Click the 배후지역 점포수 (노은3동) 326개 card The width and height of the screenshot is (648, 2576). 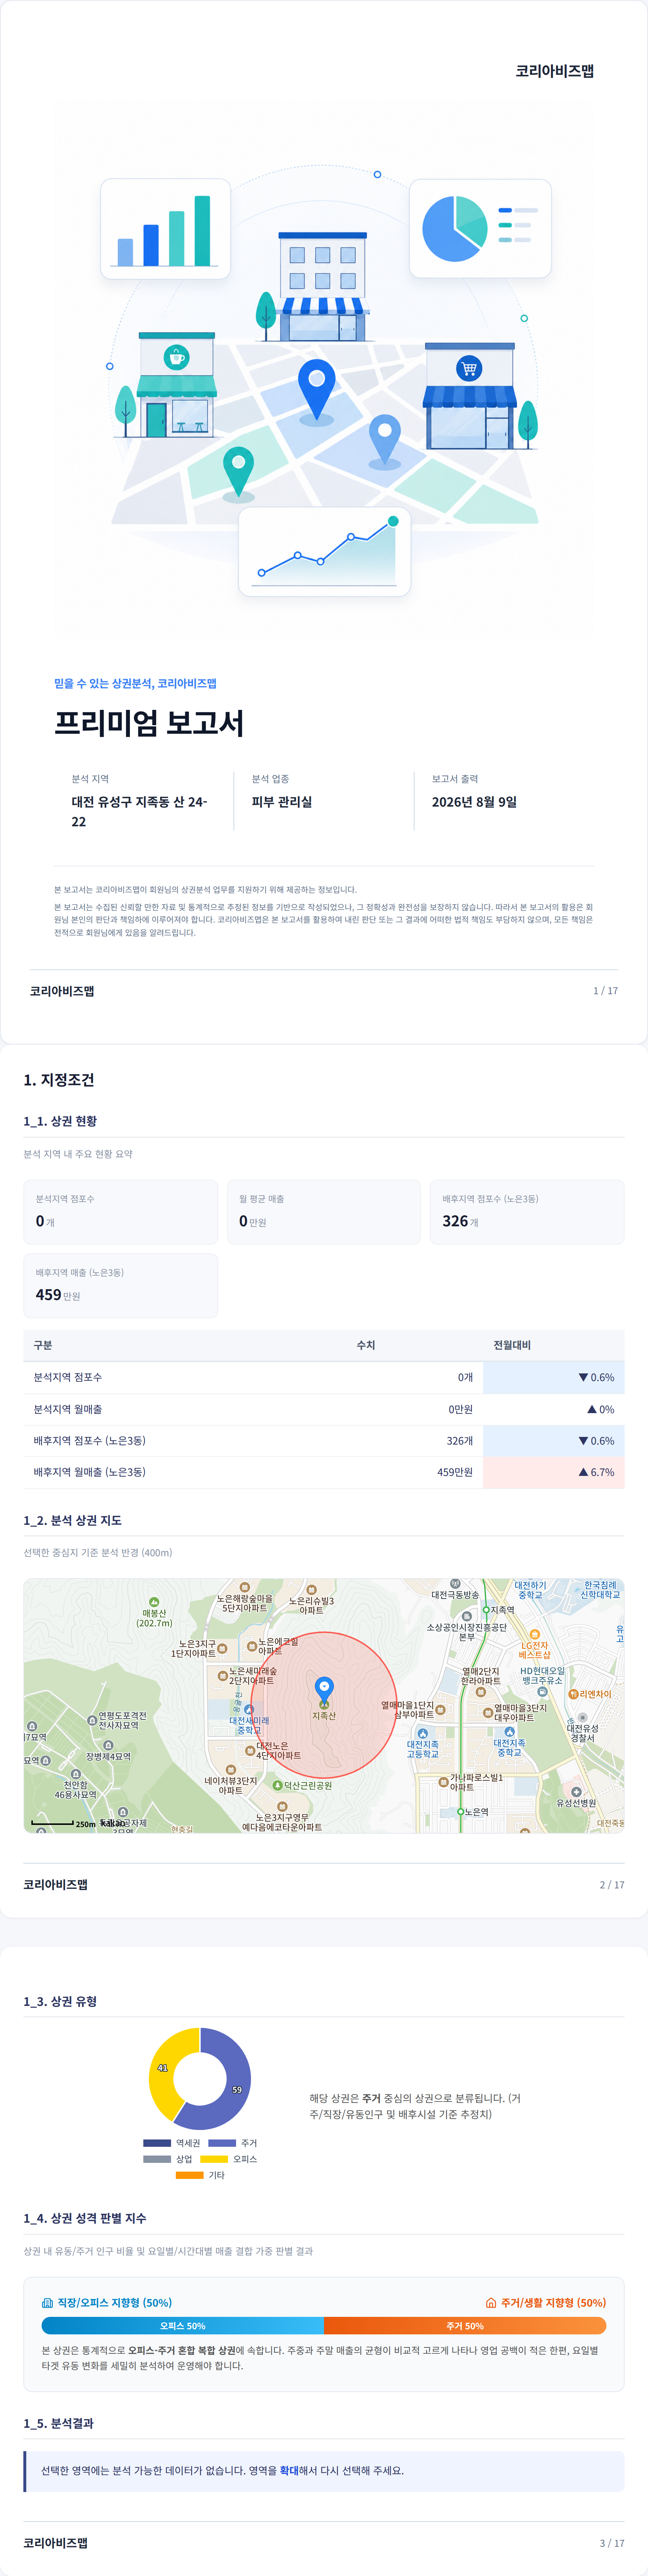point(527,1212)
